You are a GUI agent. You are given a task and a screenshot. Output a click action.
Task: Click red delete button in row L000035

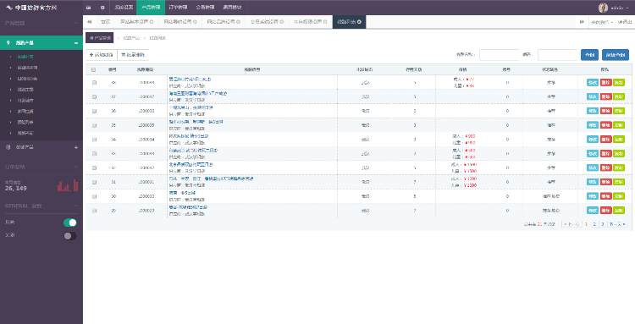[605, 125]
